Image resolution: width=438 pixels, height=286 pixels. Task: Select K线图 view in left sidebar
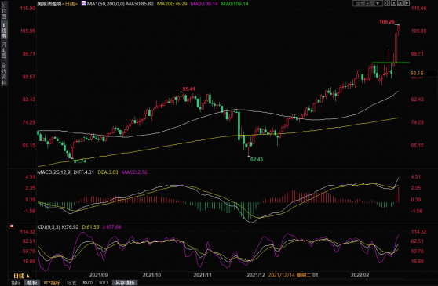pos(4,30)
